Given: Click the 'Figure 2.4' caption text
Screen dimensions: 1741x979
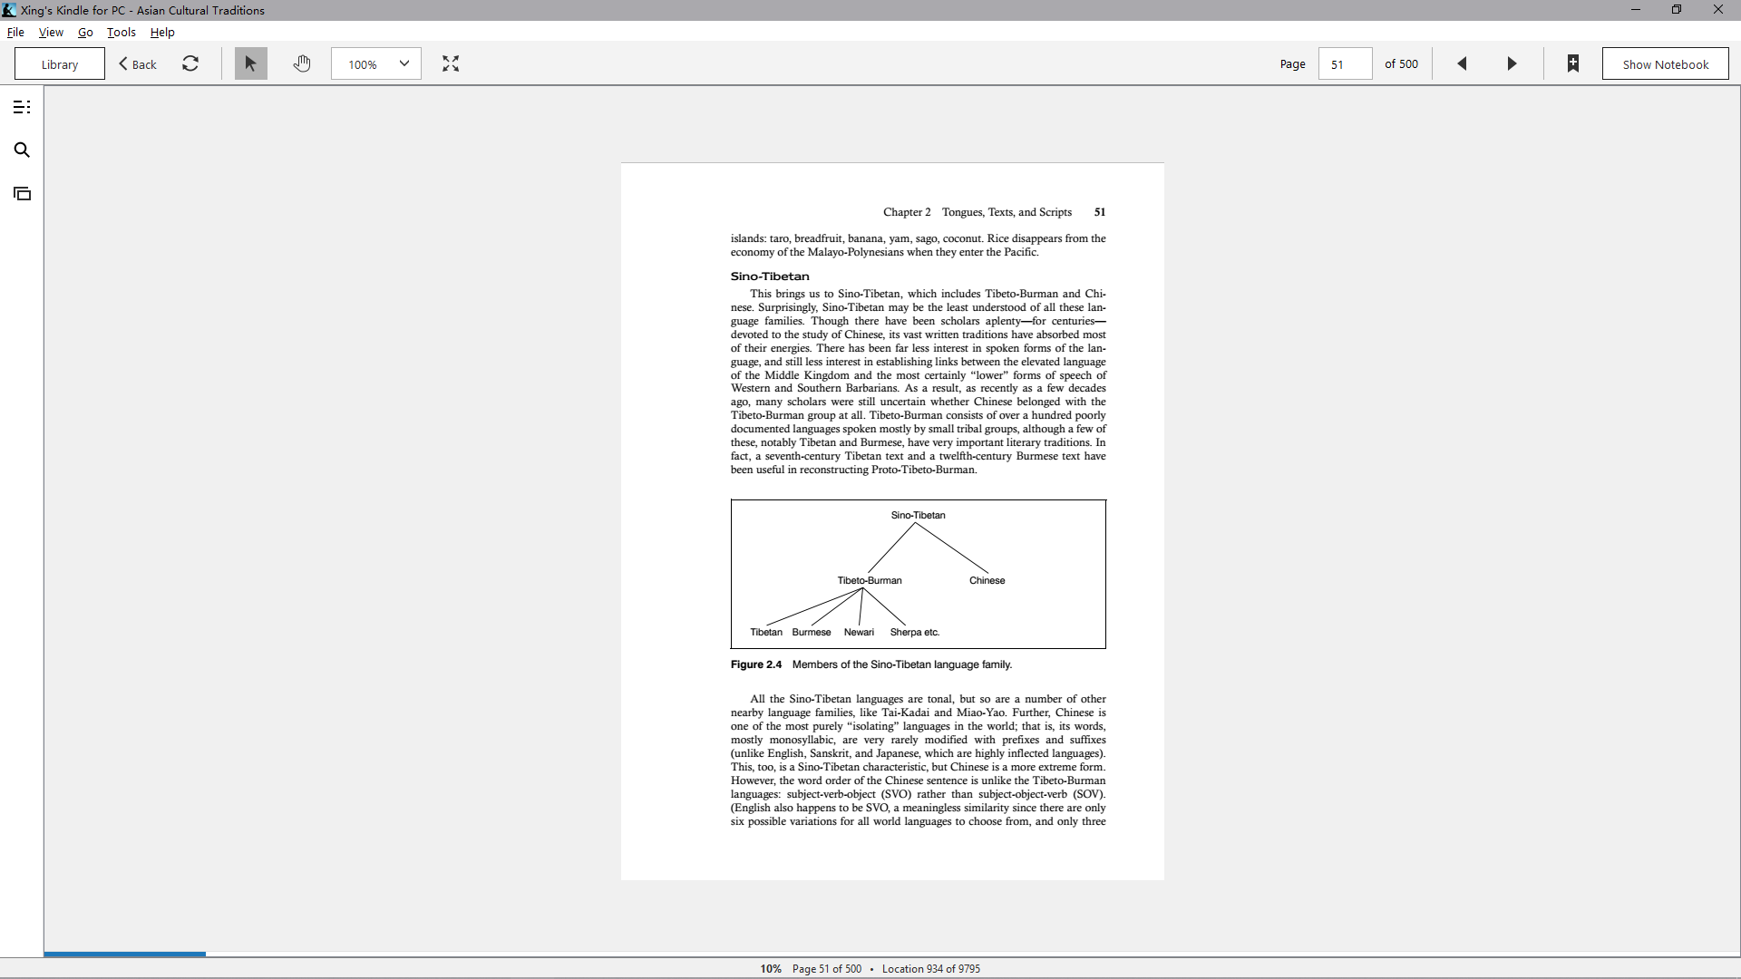Looking at the screenshot, I should tap(870, 664).
